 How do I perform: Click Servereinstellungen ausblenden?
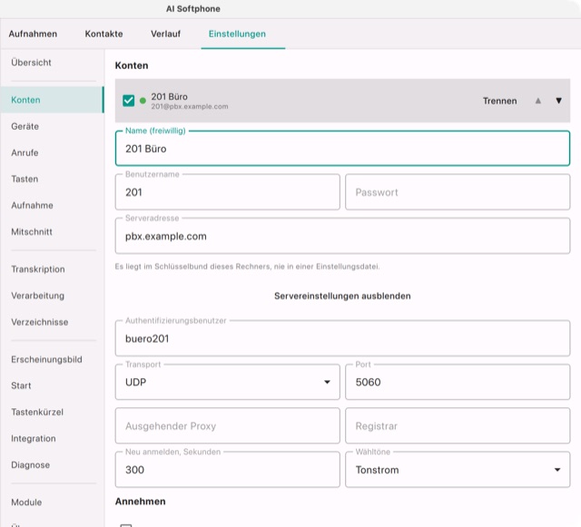pyautogui.click(x=342, y=296)
